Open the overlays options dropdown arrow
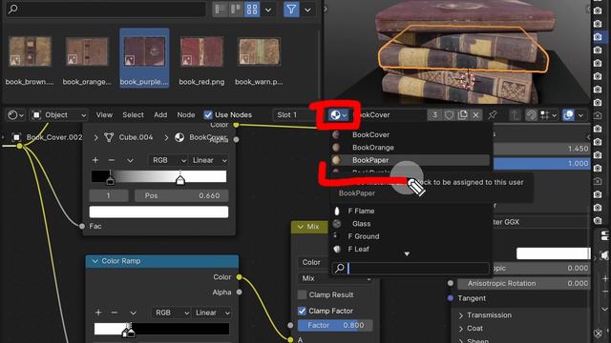The image size is (611, 343). 580,115
